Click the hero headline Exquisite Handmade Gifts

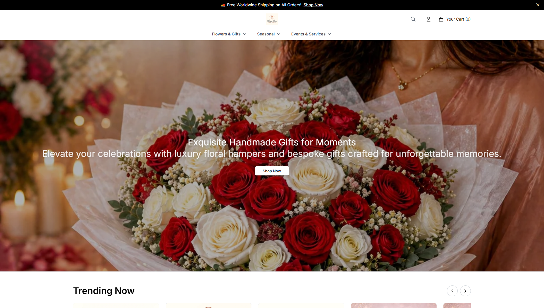272,142
